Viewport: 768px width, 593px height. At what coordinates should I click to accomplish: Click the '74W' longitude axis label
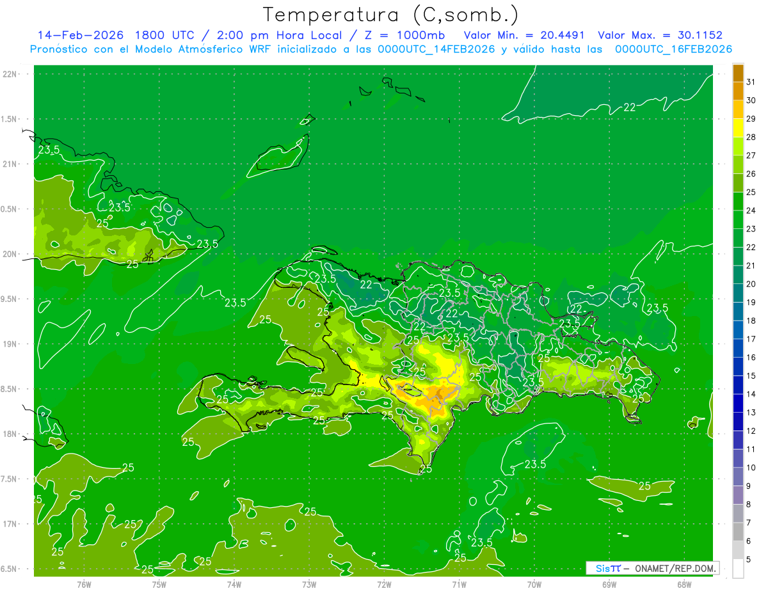click(x=234, y=584)
